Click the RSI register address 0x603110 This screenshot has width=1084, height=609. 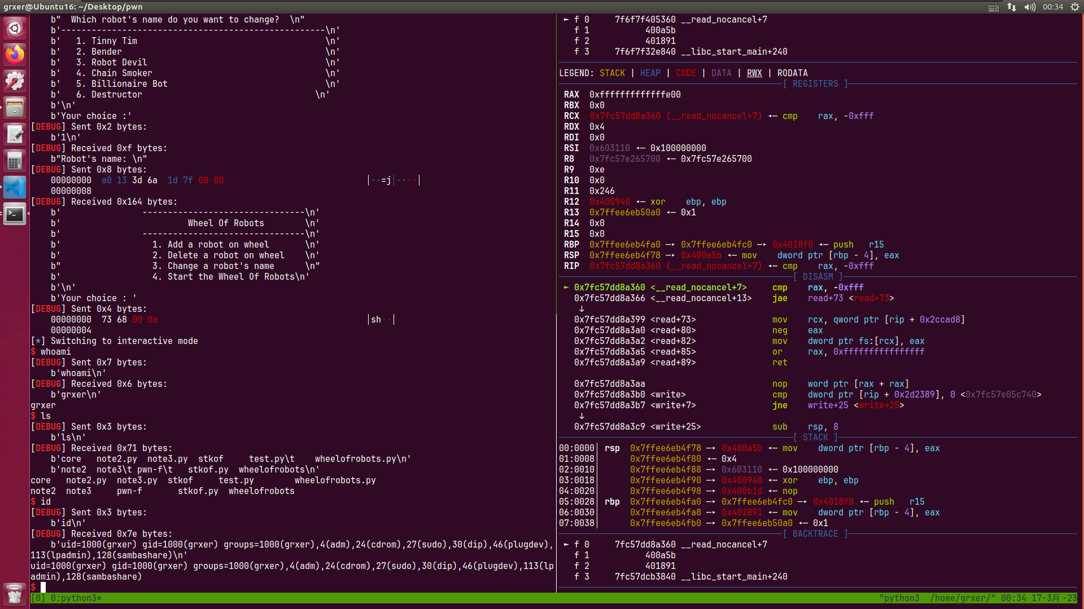[609, 148]
